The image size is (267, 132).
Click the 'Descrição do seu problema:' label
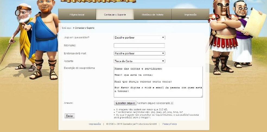pos(79,68)
